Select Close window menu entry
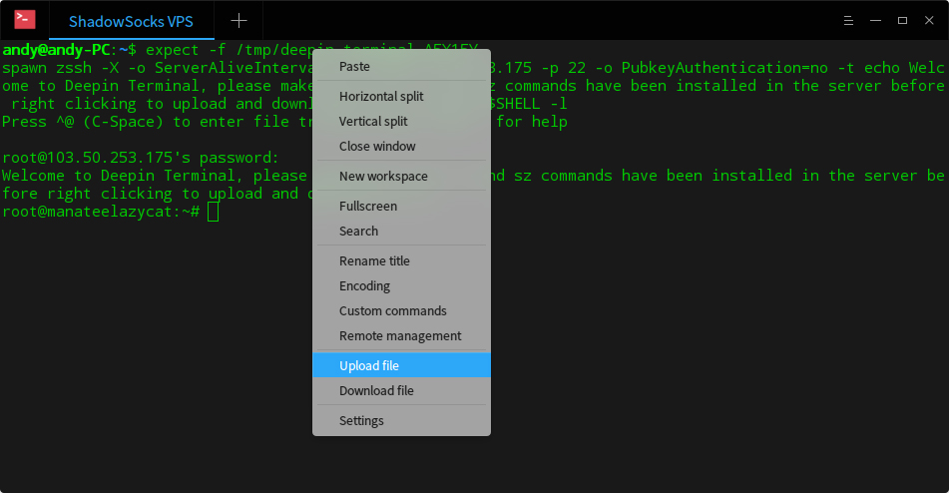The width and height of the screenshot is (949, 493). coord(377,147)
